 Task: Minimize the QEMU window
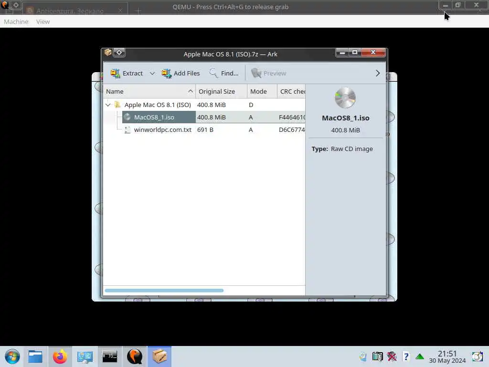pos(446,5)
